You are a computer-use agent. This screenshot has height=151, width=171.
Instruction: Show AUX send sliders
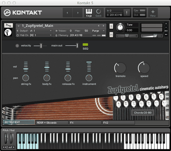click(166, 31)
